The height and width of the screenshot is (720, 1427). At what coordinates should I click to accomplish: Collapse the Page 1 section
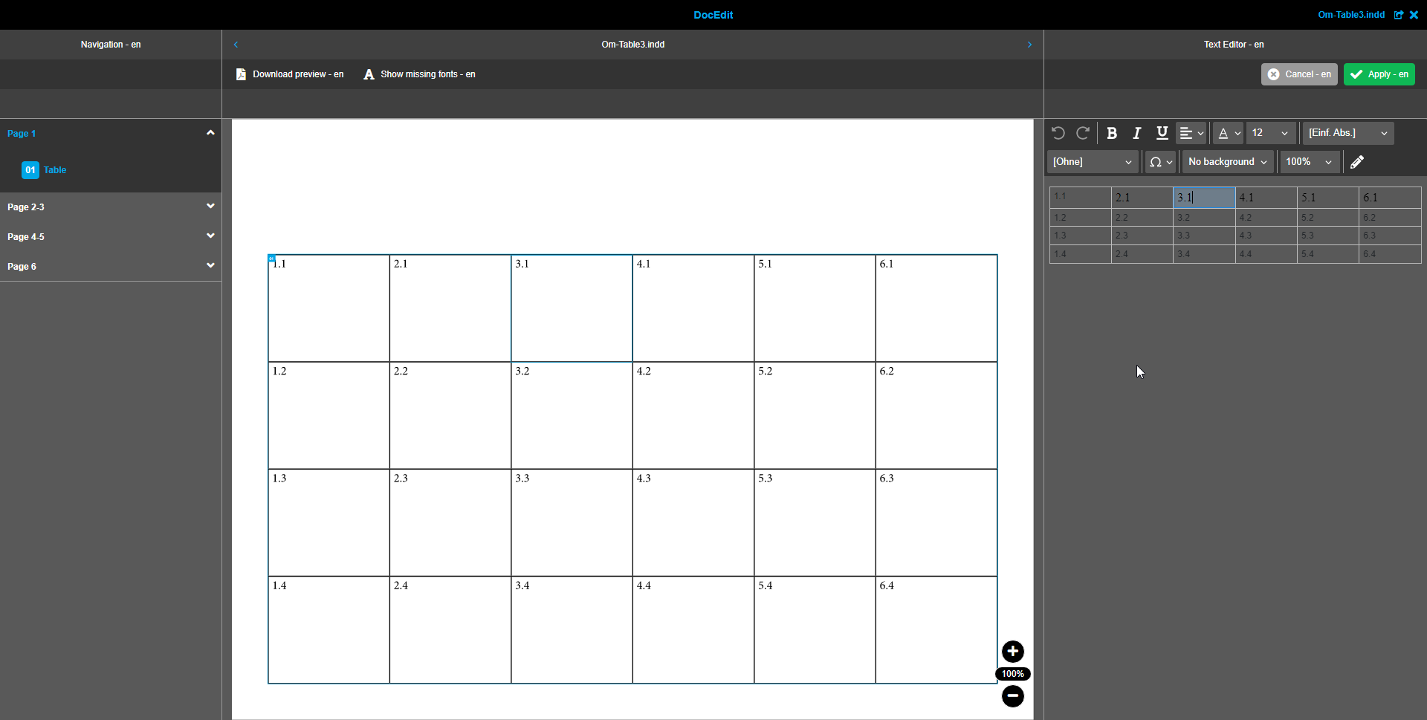tap(210, 132)
